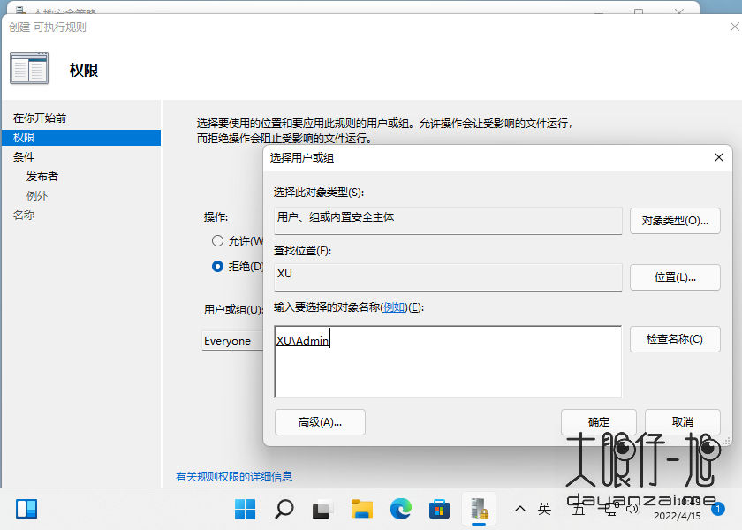
Task: Open 有关规则权限的详细信息 link
Action: [234, 476]
